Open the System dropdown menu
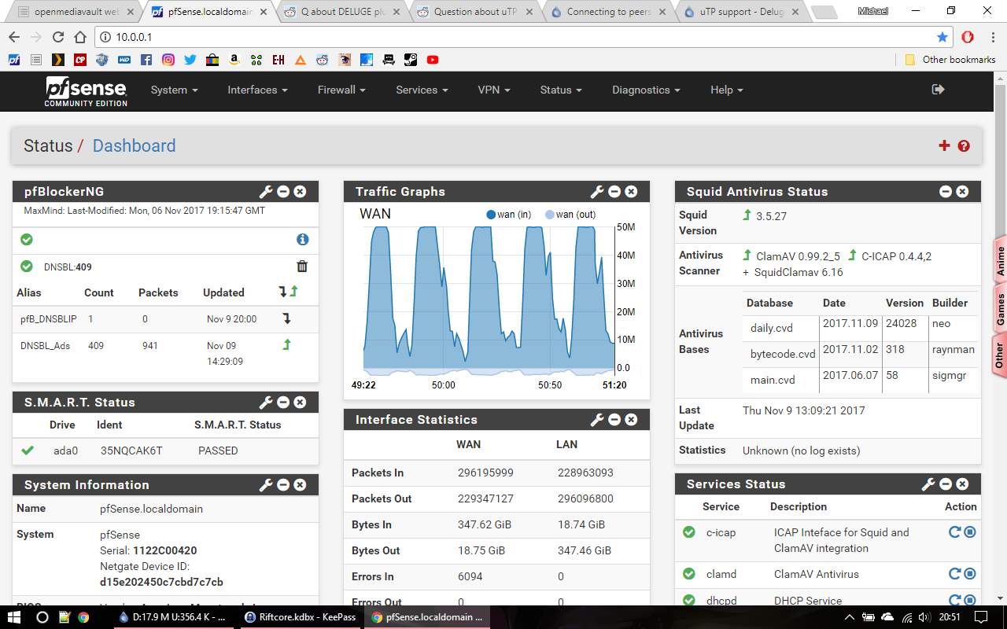Viewport: 1007px width, 629px height. [x=175, y=90]
